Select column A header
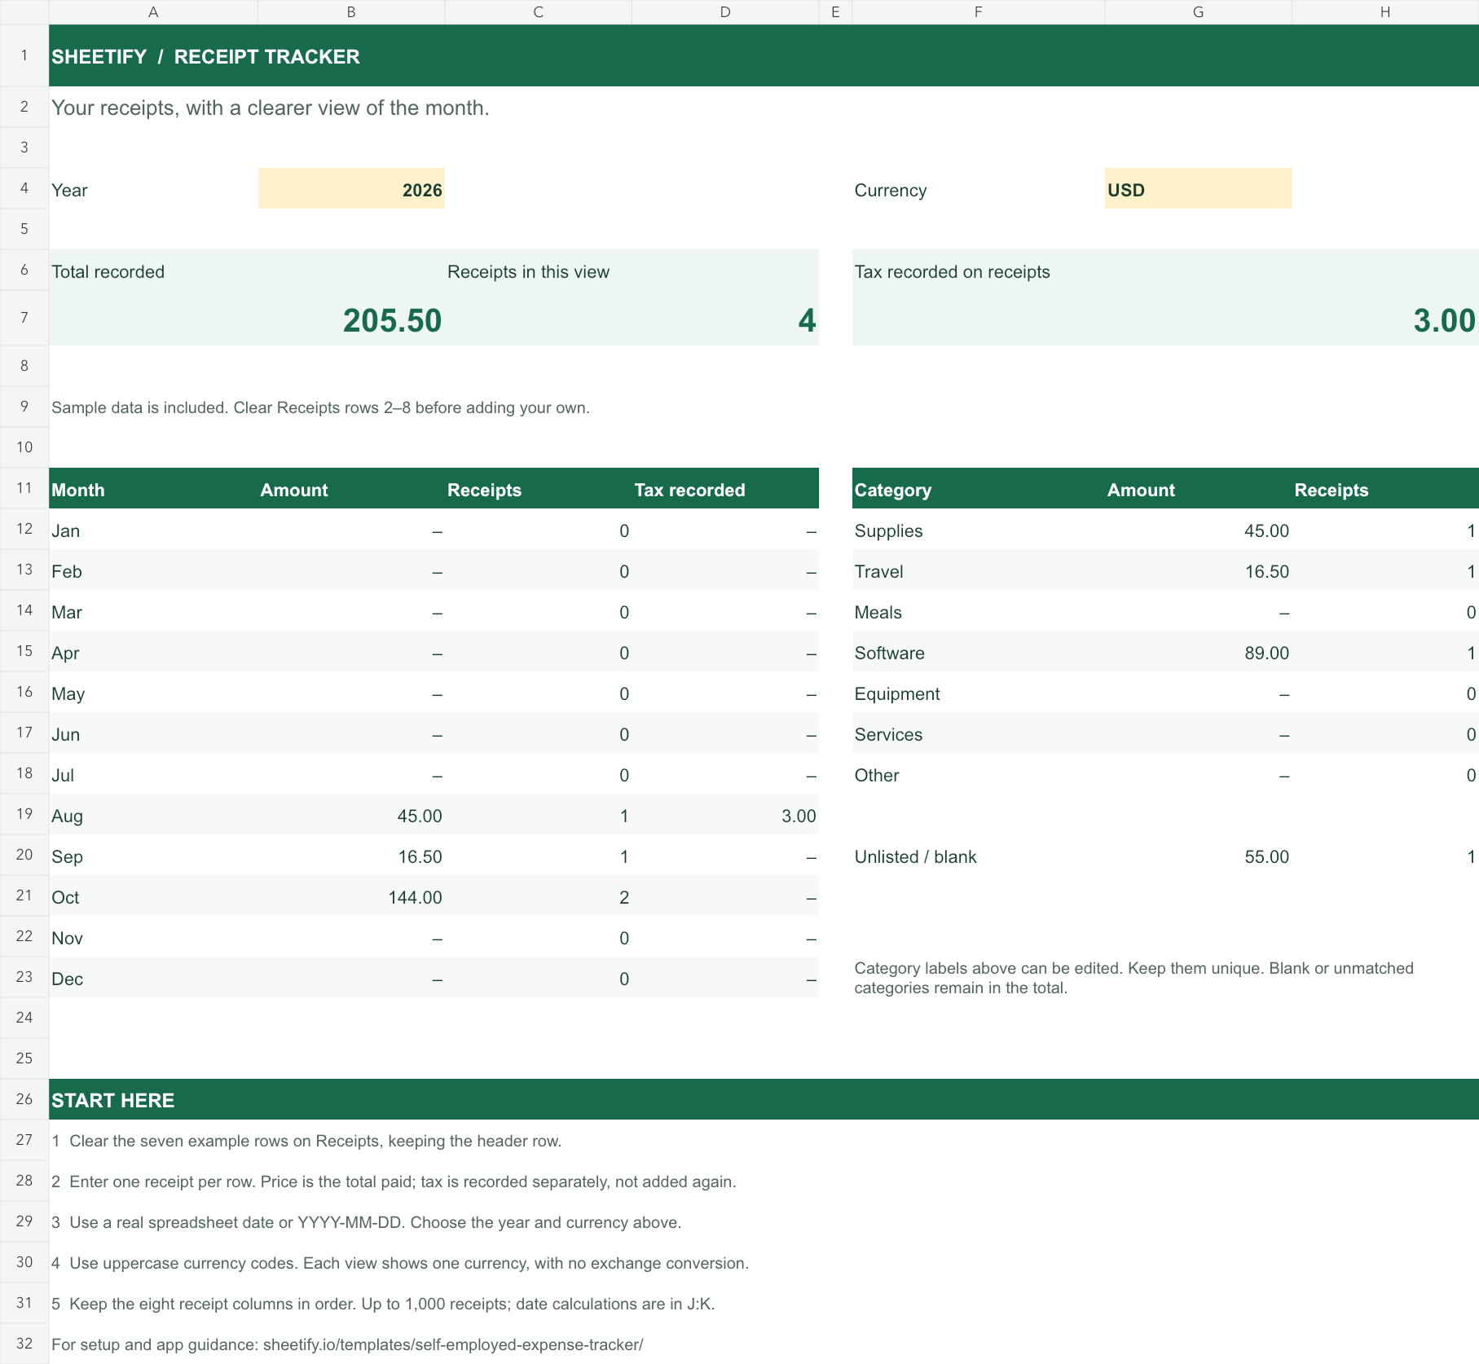The height and width of the screenshot is (1364, 1479). pos(153,12)
